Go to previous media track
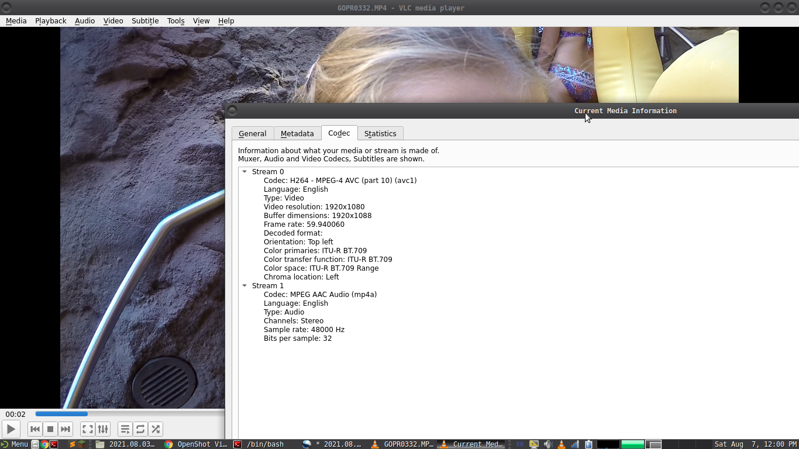 (x=35, y=429)
